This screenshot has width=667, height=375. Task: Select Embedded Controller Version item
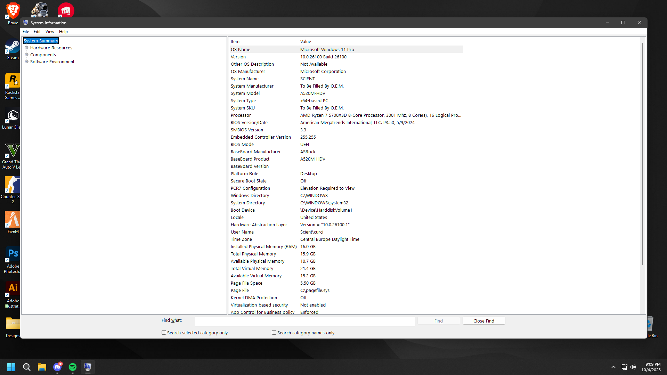point(261,137)
